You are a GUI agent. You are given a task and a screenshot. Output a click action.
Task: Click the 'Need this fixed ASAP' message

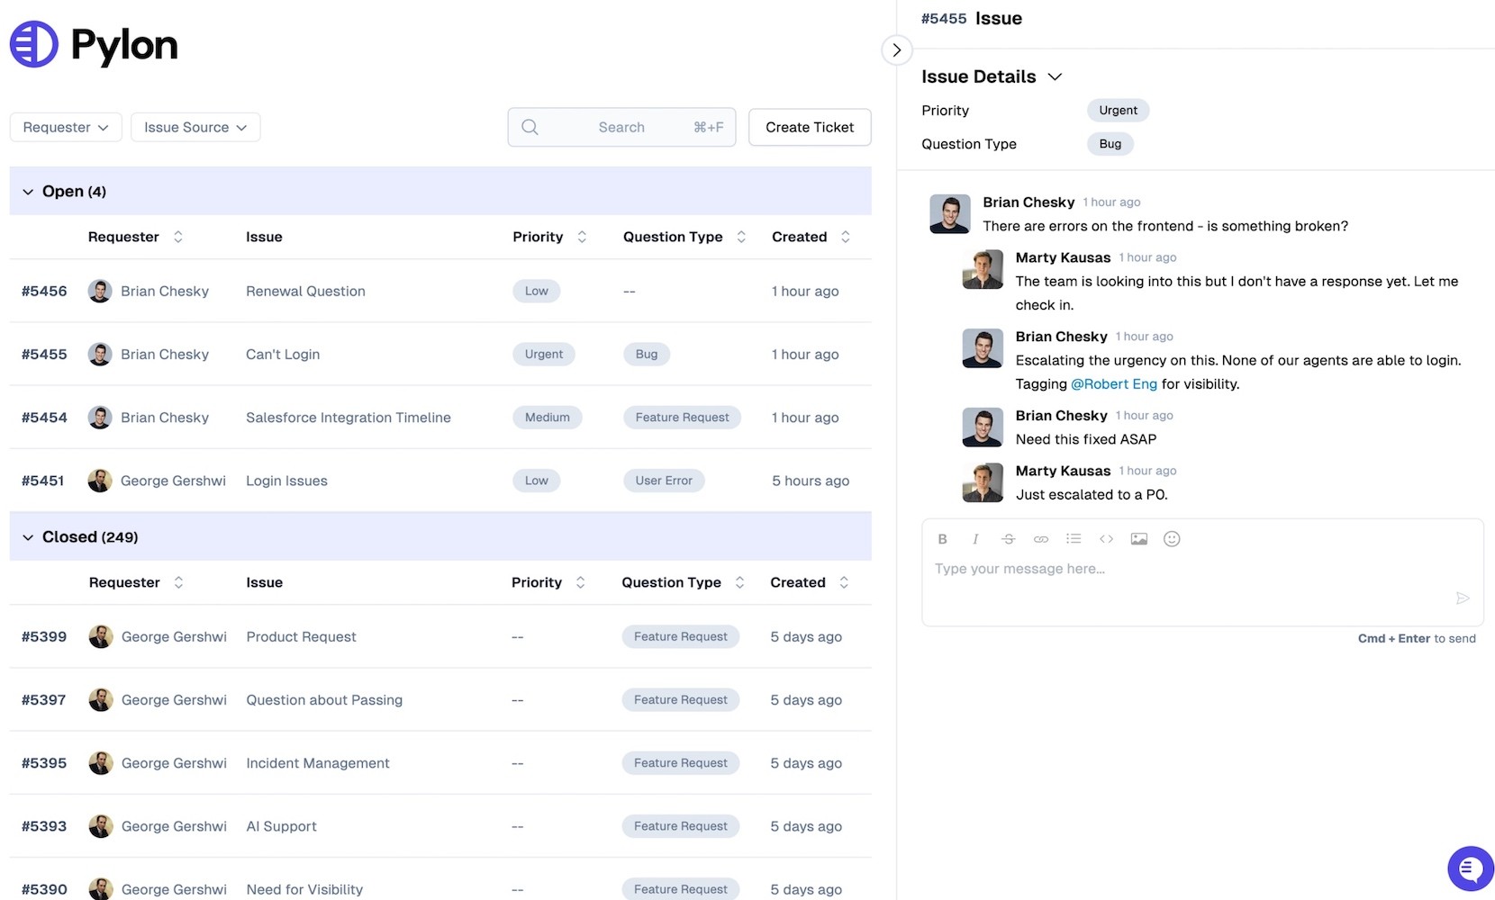pos(1086,439)
